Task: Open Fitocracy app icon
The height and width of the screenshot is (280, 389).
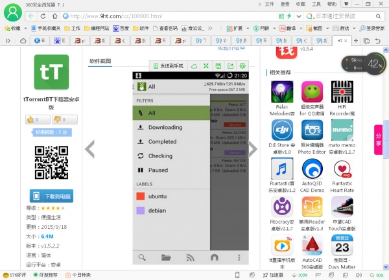Action: [x=282, y=207]
